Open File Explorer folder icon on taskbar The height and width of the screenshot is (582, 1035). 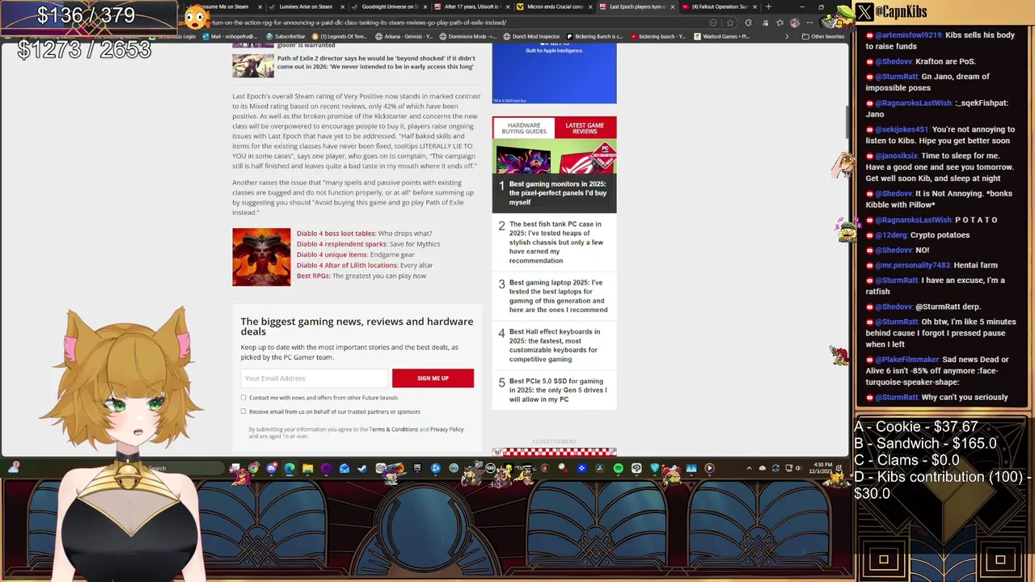click(x=307, y=468)
